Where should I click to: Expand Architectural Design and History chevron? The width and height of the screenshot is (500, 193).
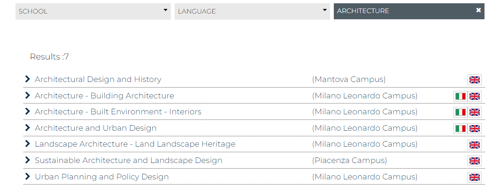point(27,79)
